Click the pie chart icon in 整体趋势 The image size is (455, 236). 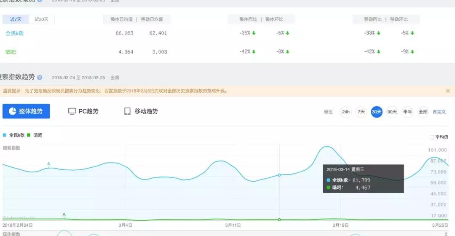[13, 111]
